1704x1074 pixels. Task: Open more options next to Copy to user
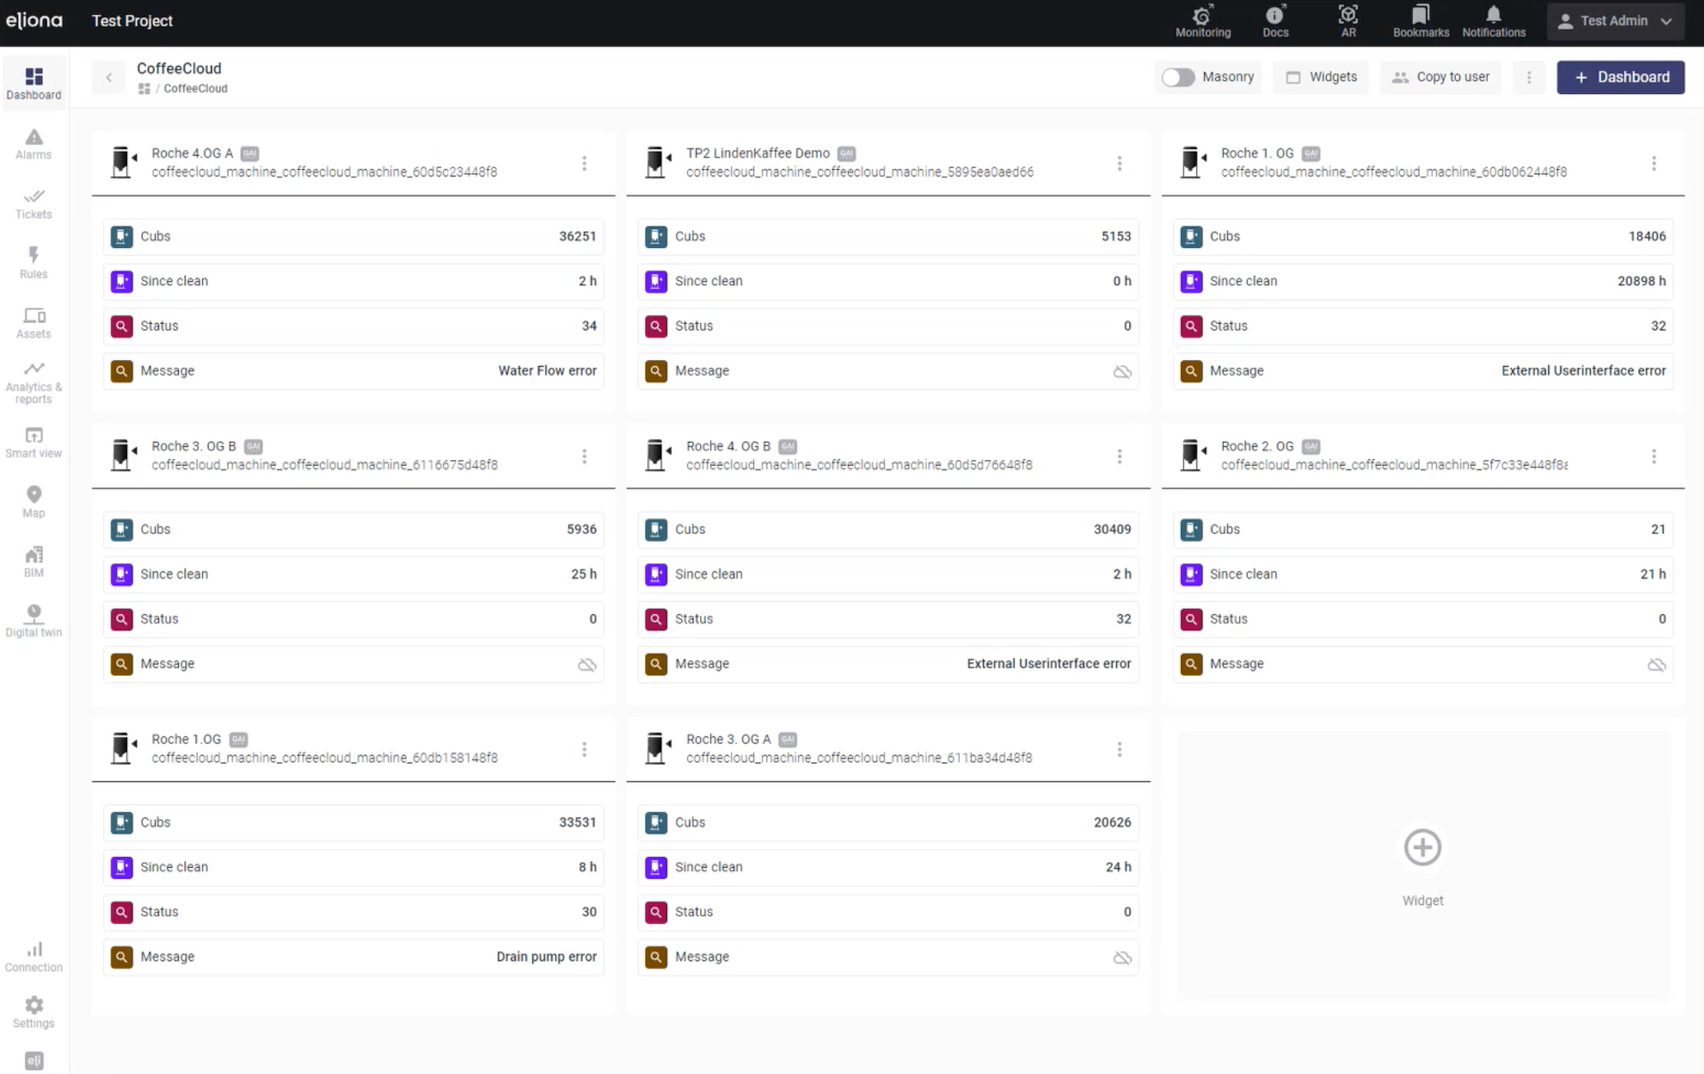[1528, 77]
